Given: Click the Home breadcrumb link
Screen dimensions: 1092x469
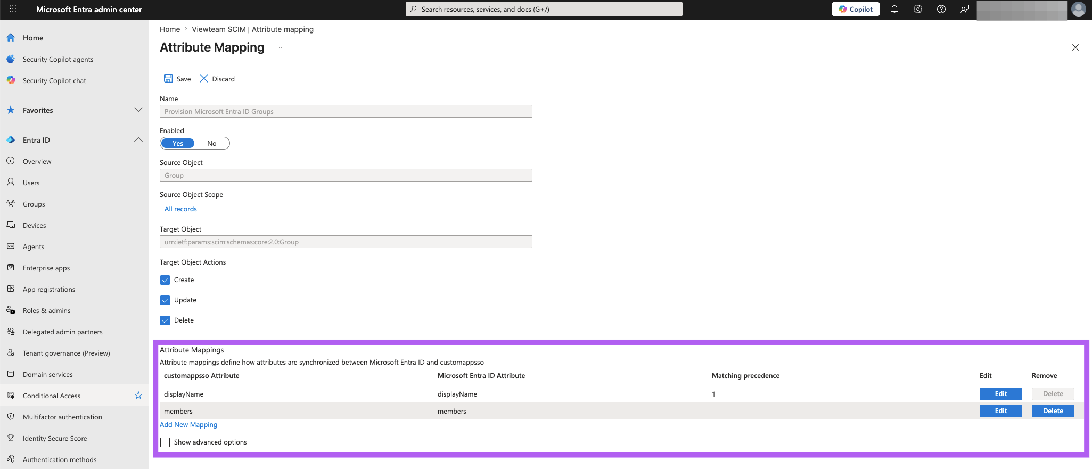Looking at the screenshot, I should [170, 29].
